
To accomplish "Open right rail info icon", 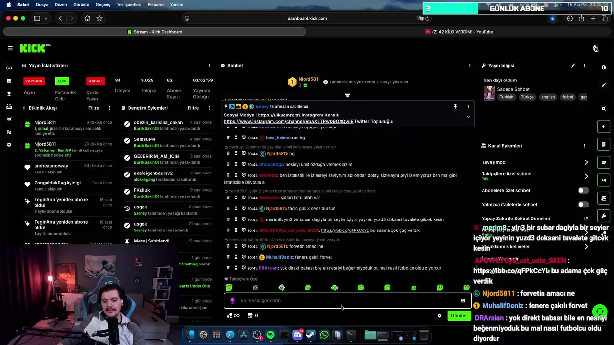I will click(x=603, y=68).
